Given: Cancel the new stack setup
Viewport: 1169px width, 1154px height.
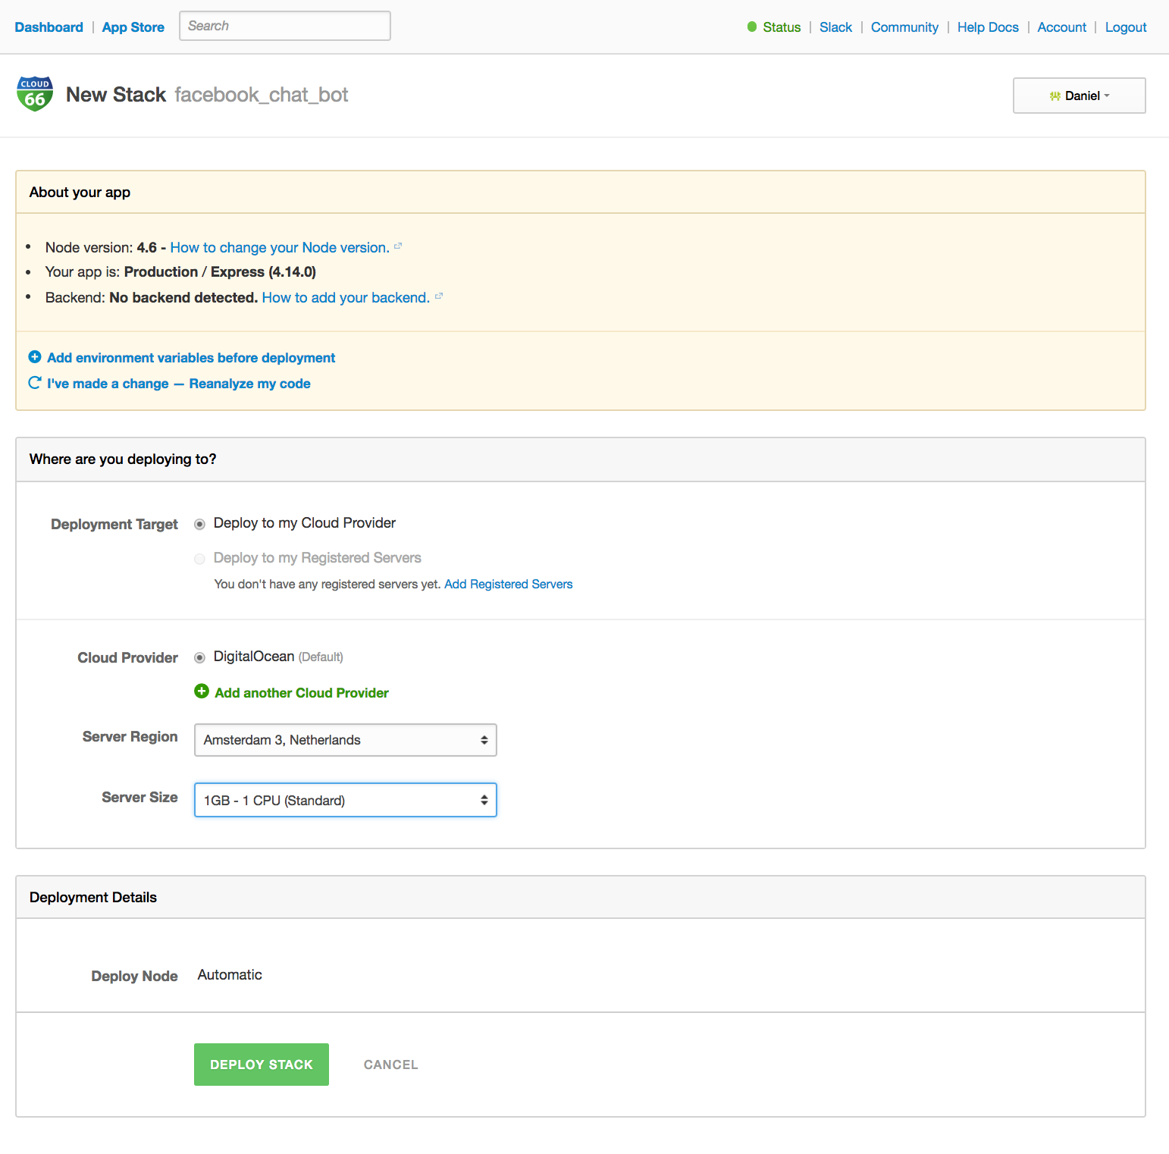Looking at the screenshot, I should pyautogui.click(x=391, y=1065).
